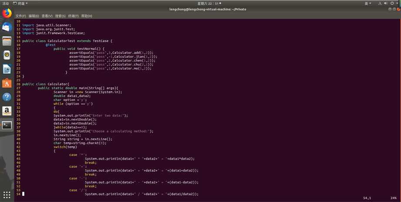The height and width of the screenshot is (202, 401).
Task: Click the println with (data1+data2)
Action: coord(142,171)
